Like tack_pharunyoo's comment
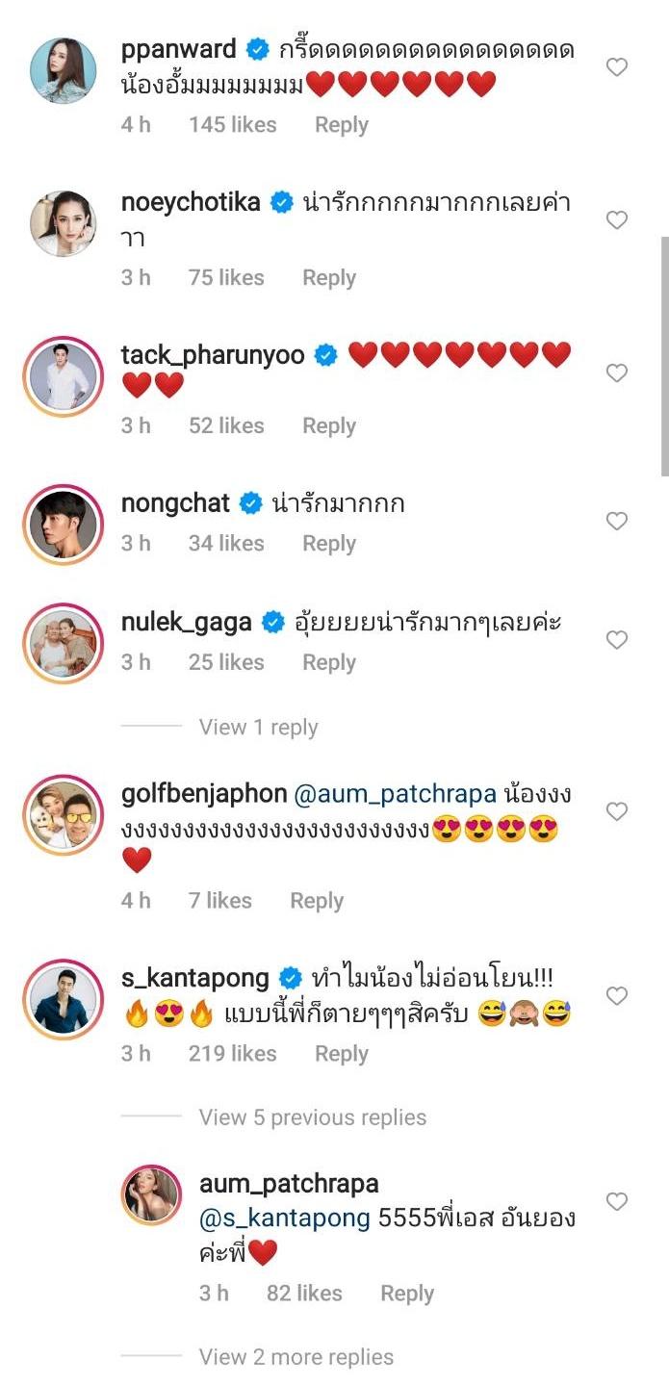Viewport: 669px width, 1385px height. pos(616,373)
